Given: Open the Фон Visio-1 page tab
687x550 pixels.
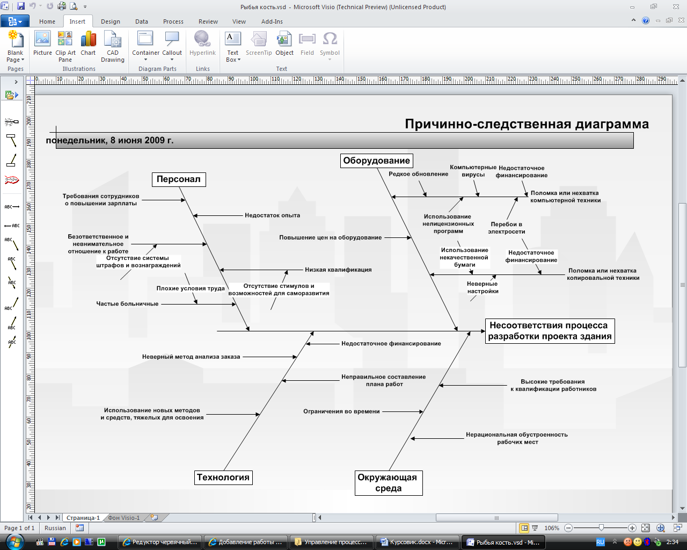Looking at the screenshot, I should (x=124, y=518).
